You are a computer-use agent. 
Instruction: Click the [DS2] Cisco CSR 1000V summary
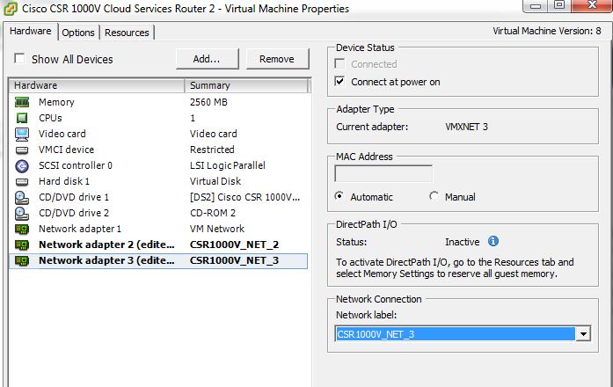pos(245,197)
